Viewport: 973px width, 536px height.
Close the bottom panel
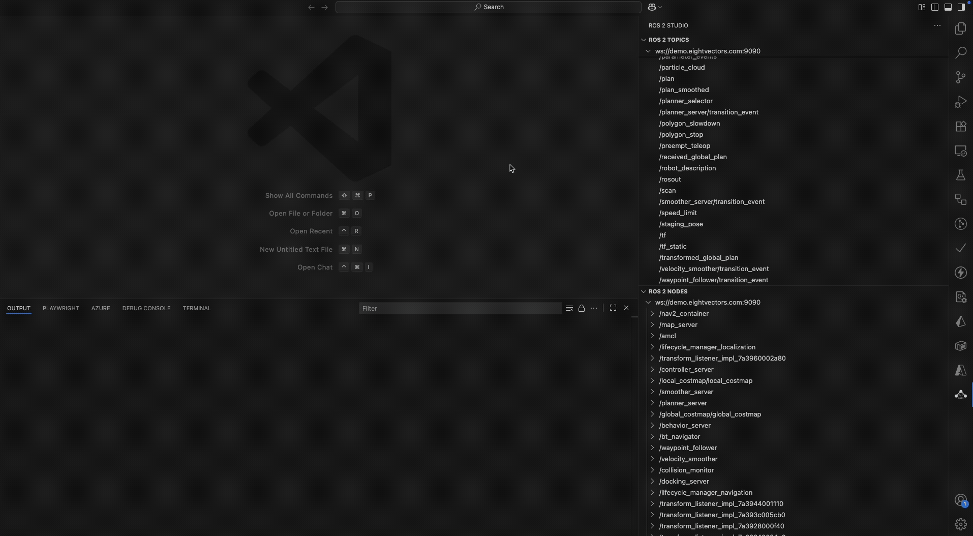click(626, 308)
